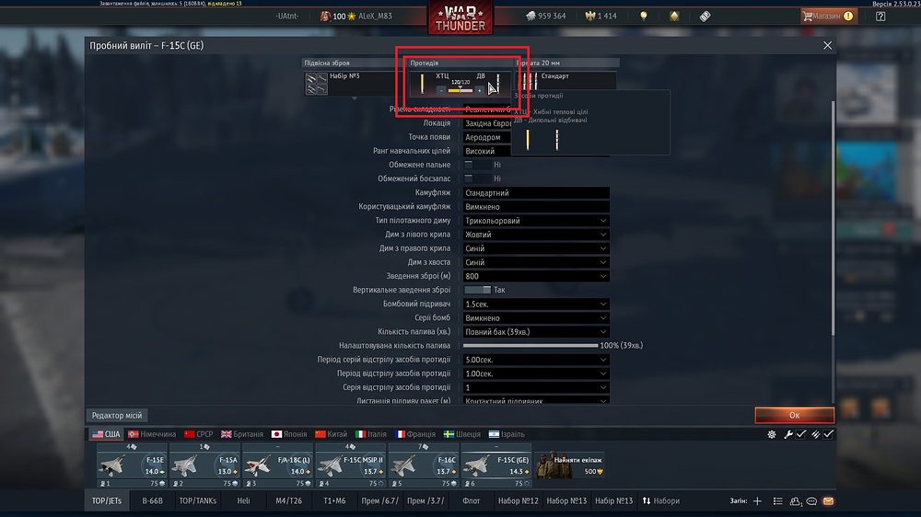Adjust the Налаштована кількість палива slider
The height and width of the screenshot is (517, 921).
[x=530, y=346]
